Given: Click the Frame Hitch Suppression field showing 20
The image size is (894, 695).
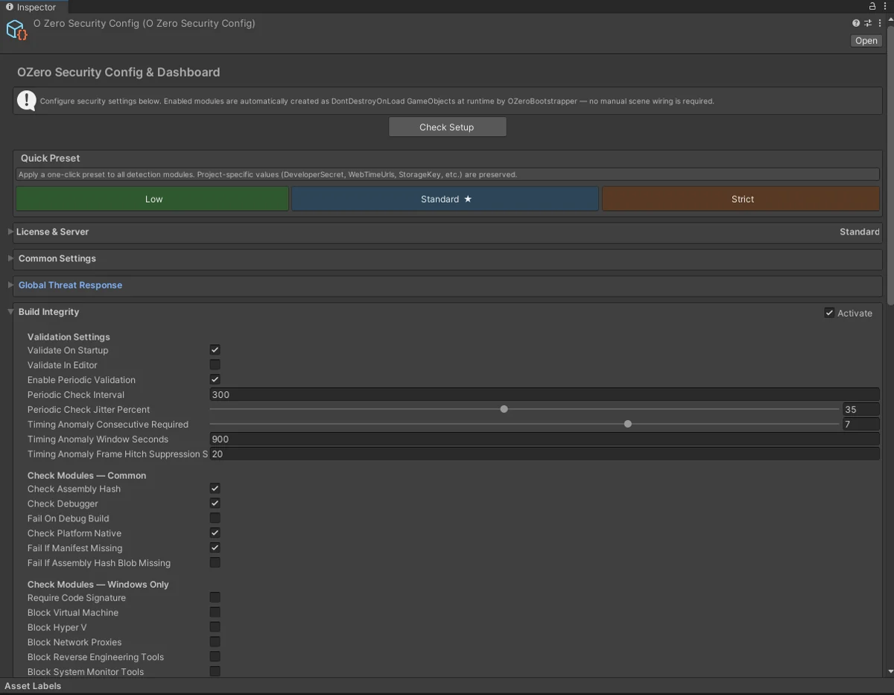Looking at the screenshot, I should [545, 454].
